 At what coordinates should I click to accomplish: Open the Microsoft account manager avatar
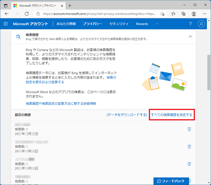coord(201,24)
